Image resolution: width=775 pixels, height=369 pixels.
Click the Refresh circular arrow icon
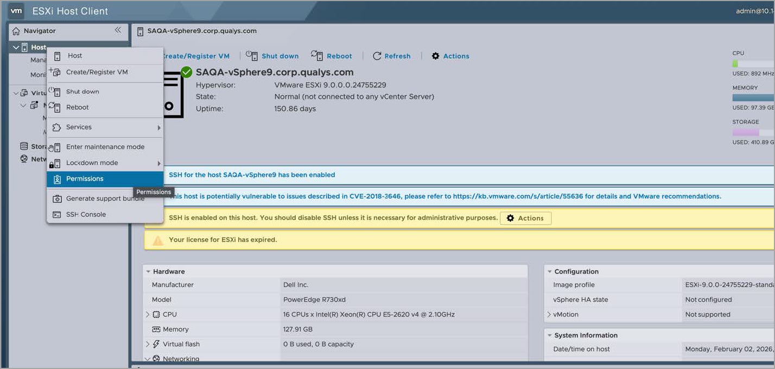tap(377, 56)
